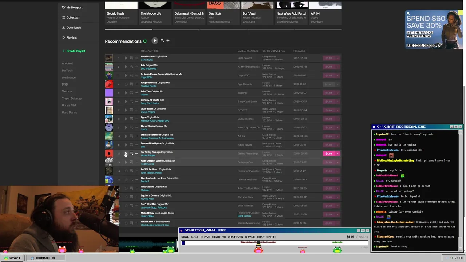This screenshot has width=466, height=262.
Task: Open the Electric Hush release card
Action: coord(121,13)
